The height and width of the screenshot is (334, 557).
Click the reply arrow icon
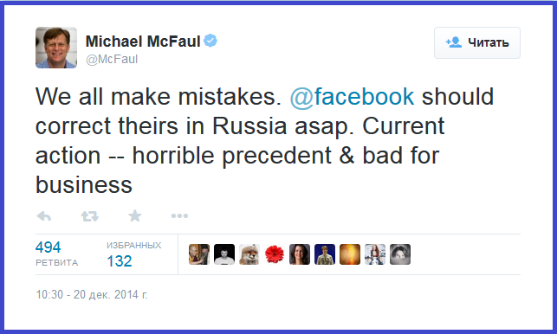coord(44,215)
